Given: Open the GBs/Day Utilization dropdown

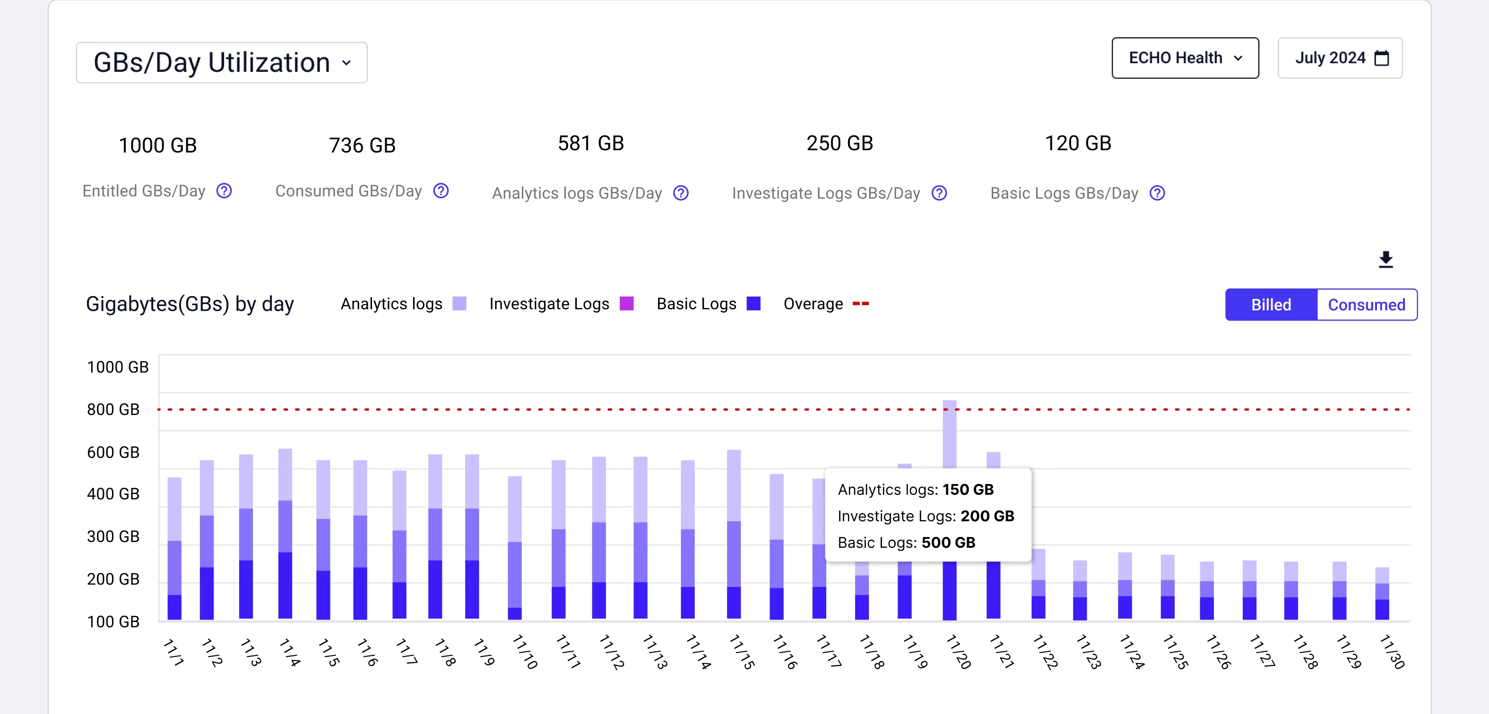Looking at the screenshot, I should pyautogui.click(x=221, y=62).
